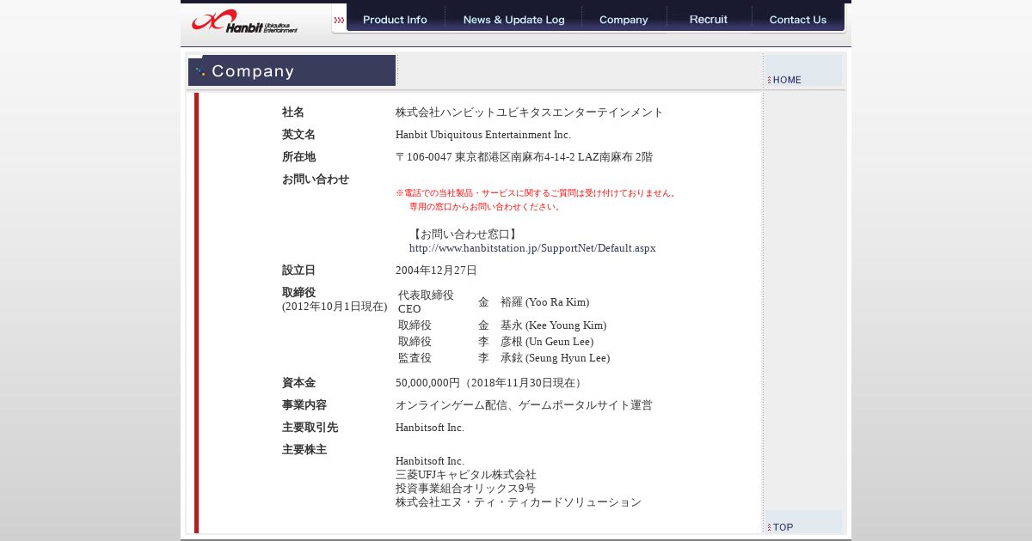Click the (2012年10月1日現在) date note

pyautogui.click(x=335, y=307)
